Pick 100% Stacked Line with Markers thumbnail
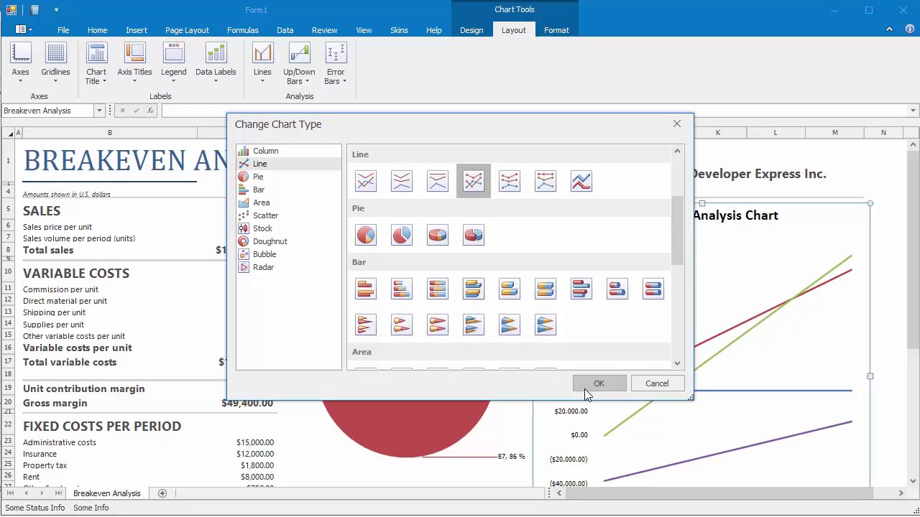920x517 pixels. click(x=546, y=181)
